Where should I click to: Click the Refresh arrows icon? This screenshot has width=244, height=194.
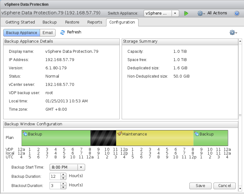pyautogui.click(x=63, y=32)
